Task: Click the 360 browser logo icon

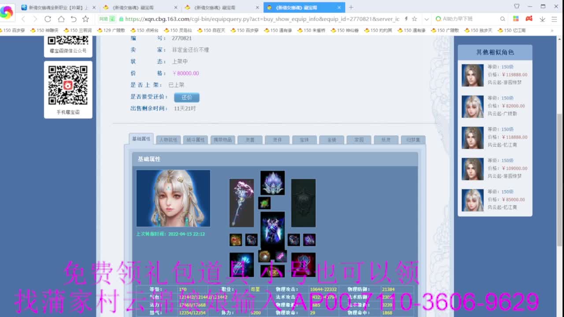Action: 7,13
